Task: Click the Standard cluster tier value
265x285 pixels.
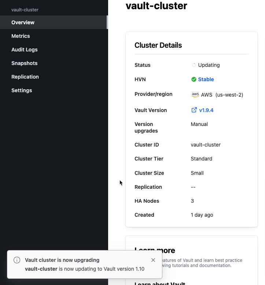Action: click(x=201, y=159)
